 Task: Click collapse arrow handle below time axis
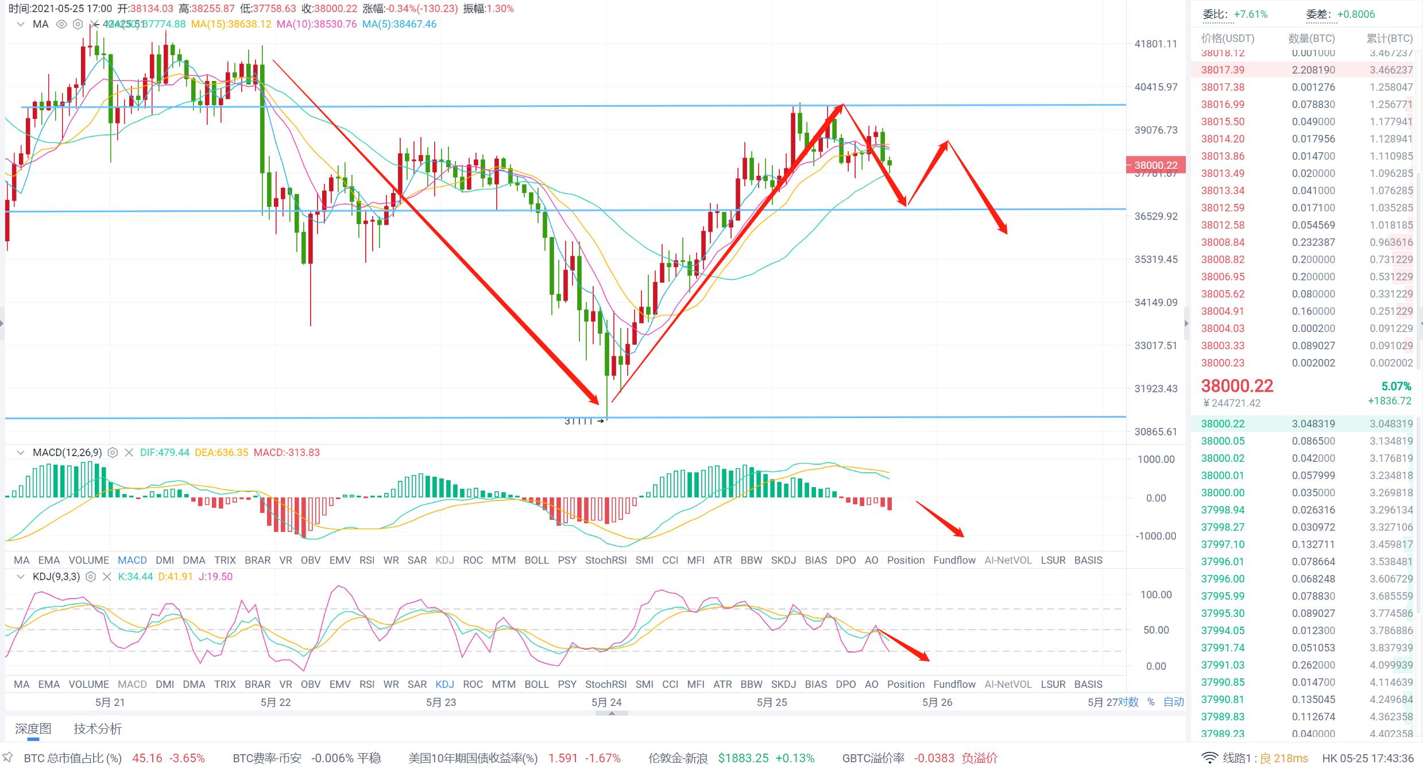coord(612,713)
